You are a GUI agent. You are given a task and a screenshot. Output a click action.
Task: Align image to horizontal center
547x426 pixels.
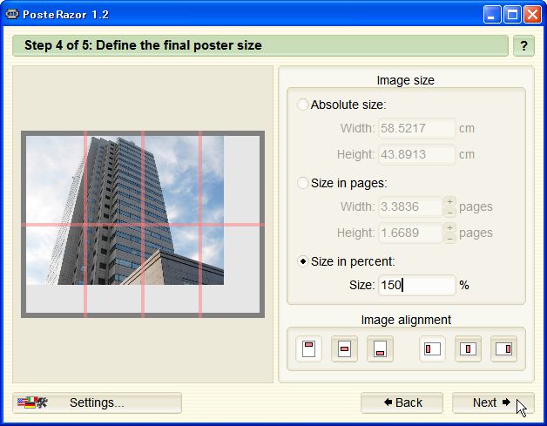point(468,348)
